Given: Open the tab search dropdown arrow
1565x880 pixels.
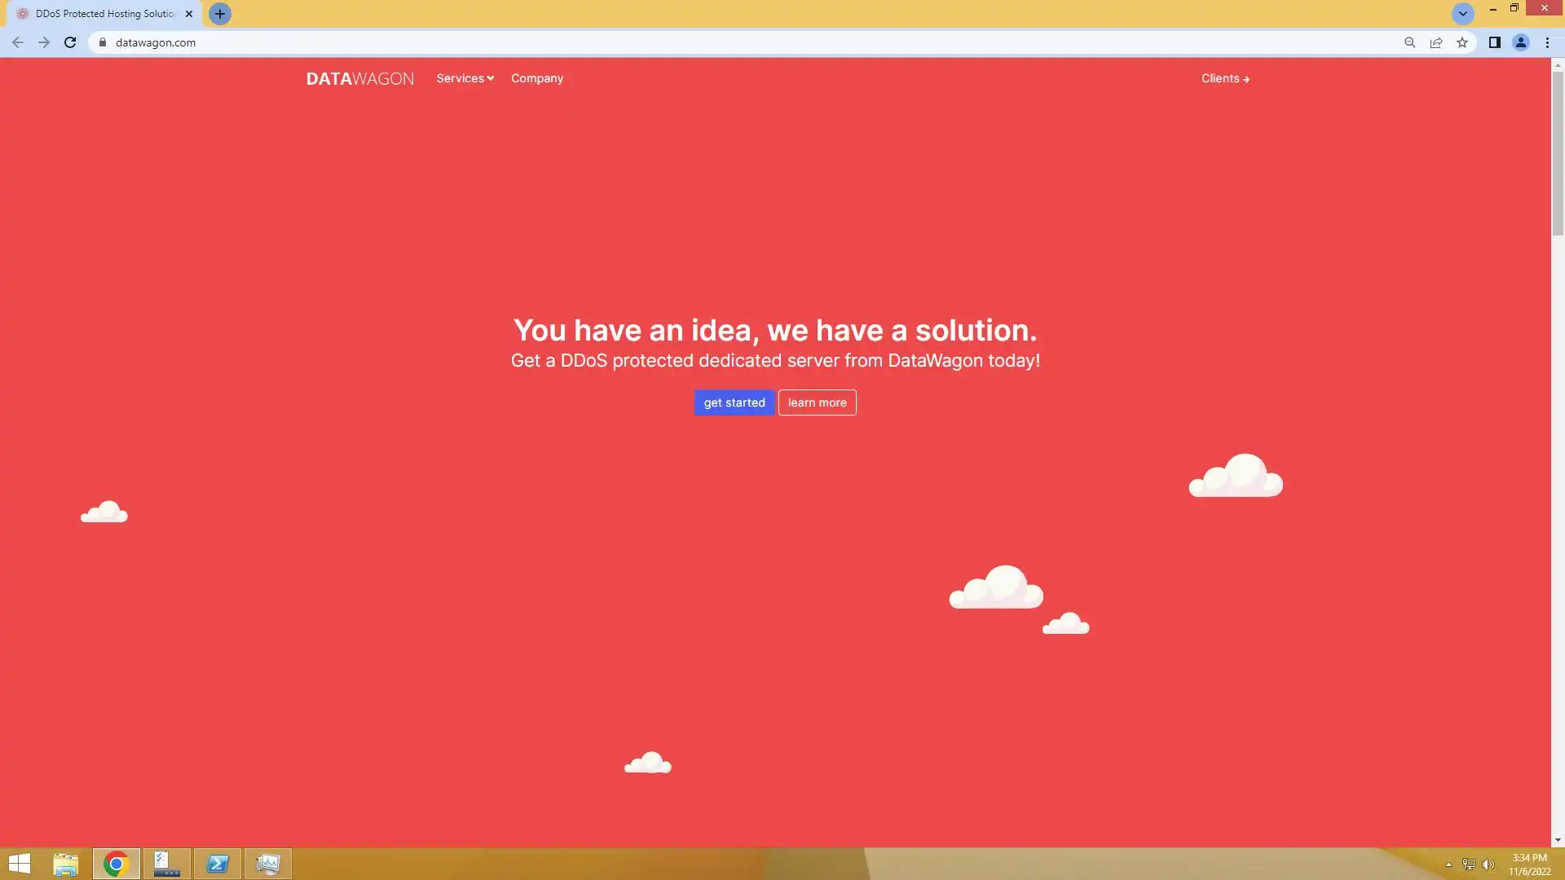Looking at the screenshot, I should (x=1462, y=14).
